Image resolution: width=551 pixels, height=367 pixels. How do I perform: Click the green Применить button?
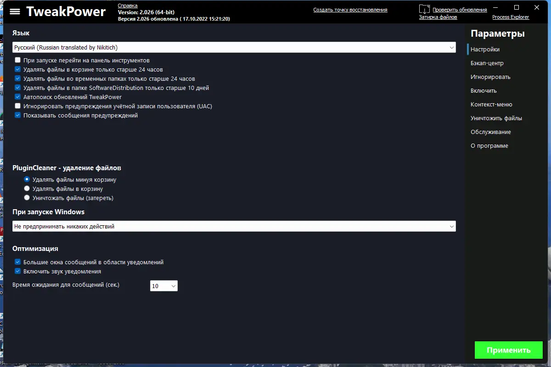pyautogui.click(x=509, y=350)
